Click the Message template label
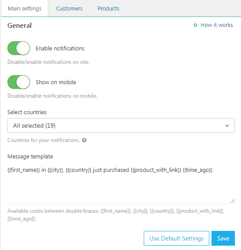Image resolution: width=241 pixels, height=250 pixels. click(x=30, y=157)
